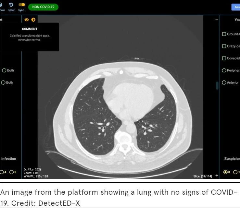Image resolution: width=240 pixels, height=208 pixels.
Task: Select the lower Both radio button
Action: point(4,82)
